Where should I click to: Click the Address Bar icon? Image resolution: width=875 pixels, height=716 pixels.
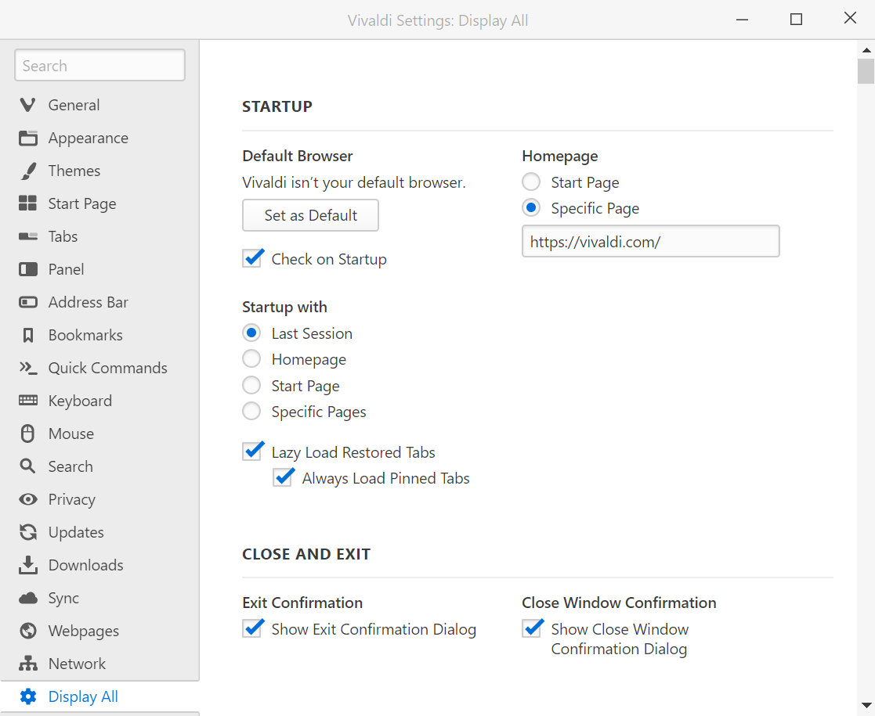coord(28,302)
